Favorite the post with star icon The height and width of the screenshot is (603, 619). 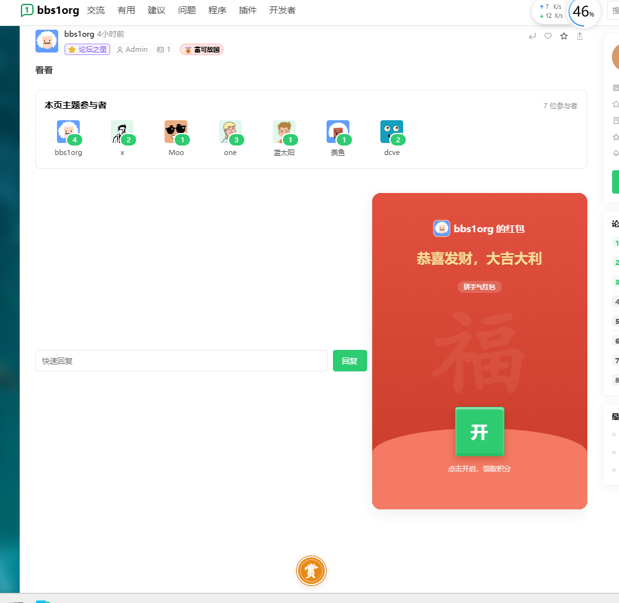tap(564, 36)
